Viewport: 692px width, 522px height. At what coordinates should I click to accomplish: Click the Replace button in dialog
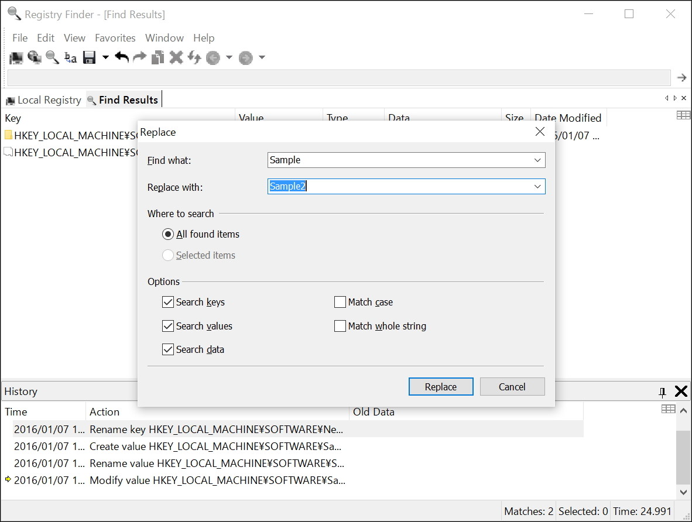441,387
